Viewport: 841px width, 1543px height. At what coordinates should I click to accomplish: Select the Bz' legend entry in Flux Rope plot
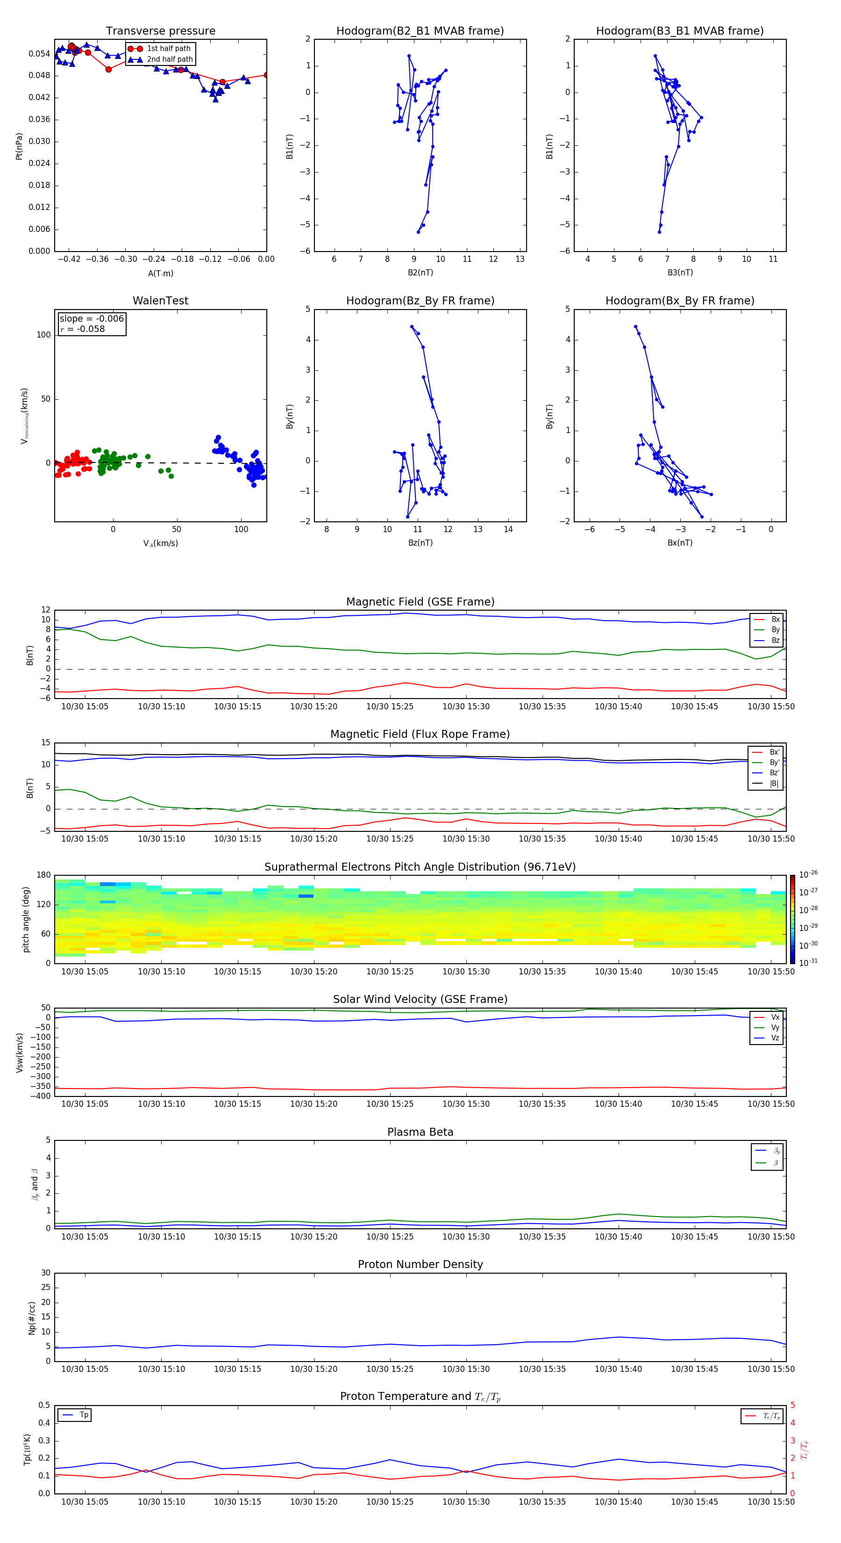766,773
